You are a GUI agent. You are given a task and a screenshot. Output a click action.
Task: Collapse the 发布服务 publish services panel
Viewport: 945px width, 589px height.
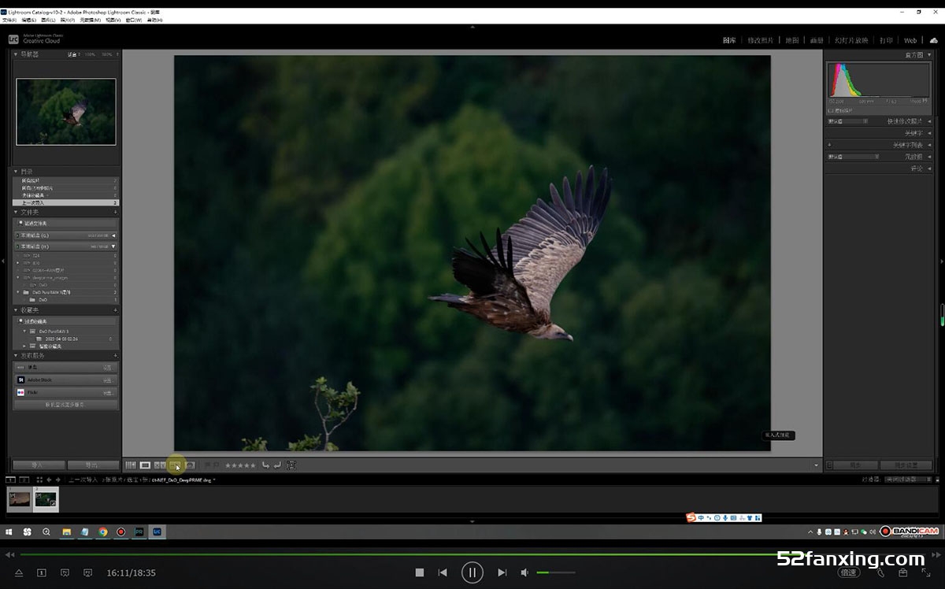click(x=16, y=356)
